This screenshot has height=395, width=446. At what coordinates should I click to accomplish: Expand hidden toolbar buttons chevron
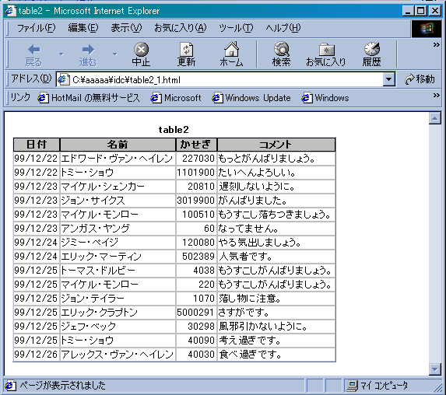(x=437, y=45)
